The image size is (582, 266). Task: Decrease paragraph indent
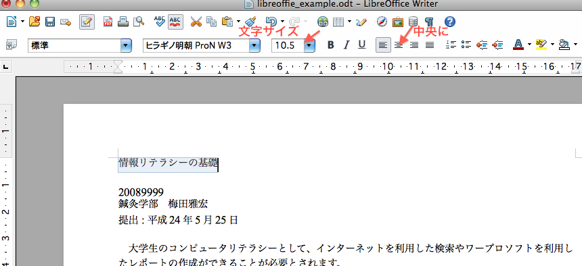pos(481,45)
